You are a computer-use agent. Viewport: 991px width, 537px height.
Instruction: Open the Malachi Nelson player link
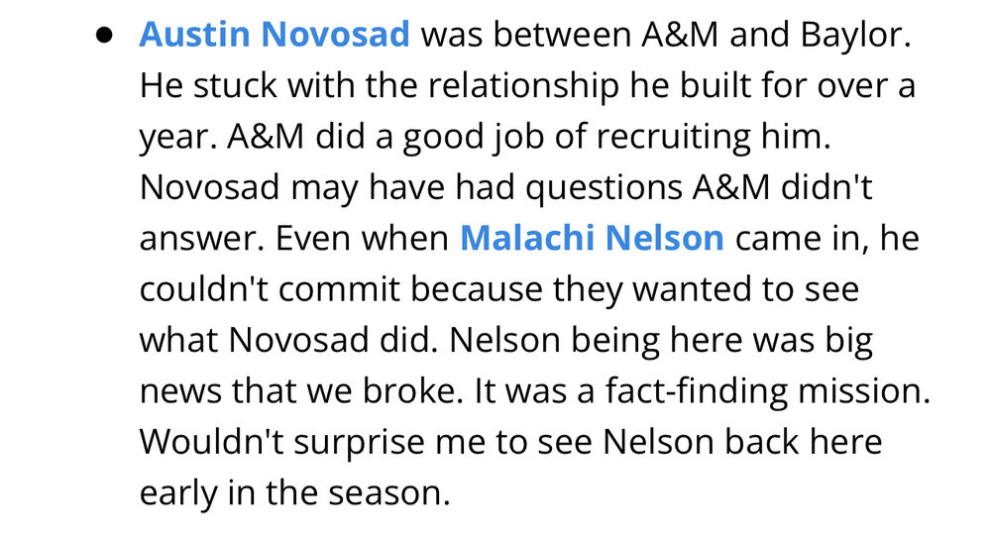coord(592,238)
